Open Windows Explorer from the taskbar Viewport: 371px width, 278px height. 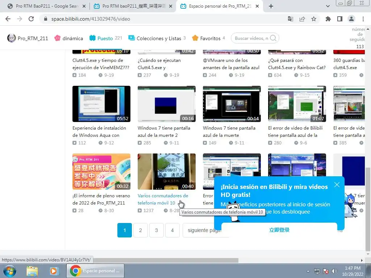[x=32, y=271]
